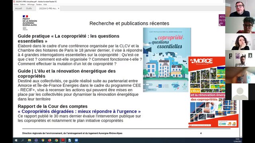Click the paragraph starting "Destiné aux collectivités"
255x143 pixels.
click(79, 90)
